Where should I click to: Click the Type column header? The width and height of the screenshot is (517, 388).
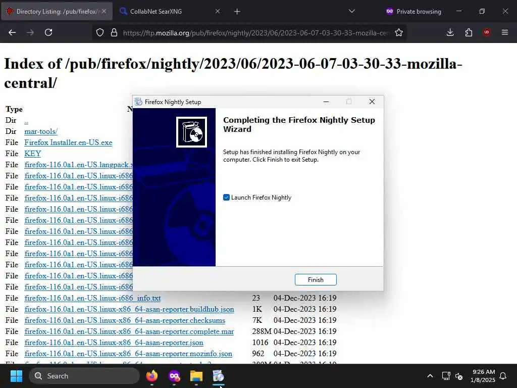pos(14,109)
